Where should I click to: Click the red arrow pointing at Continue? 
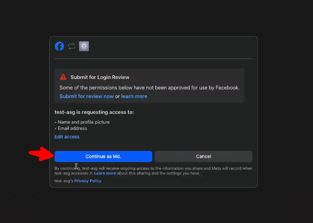41,154
